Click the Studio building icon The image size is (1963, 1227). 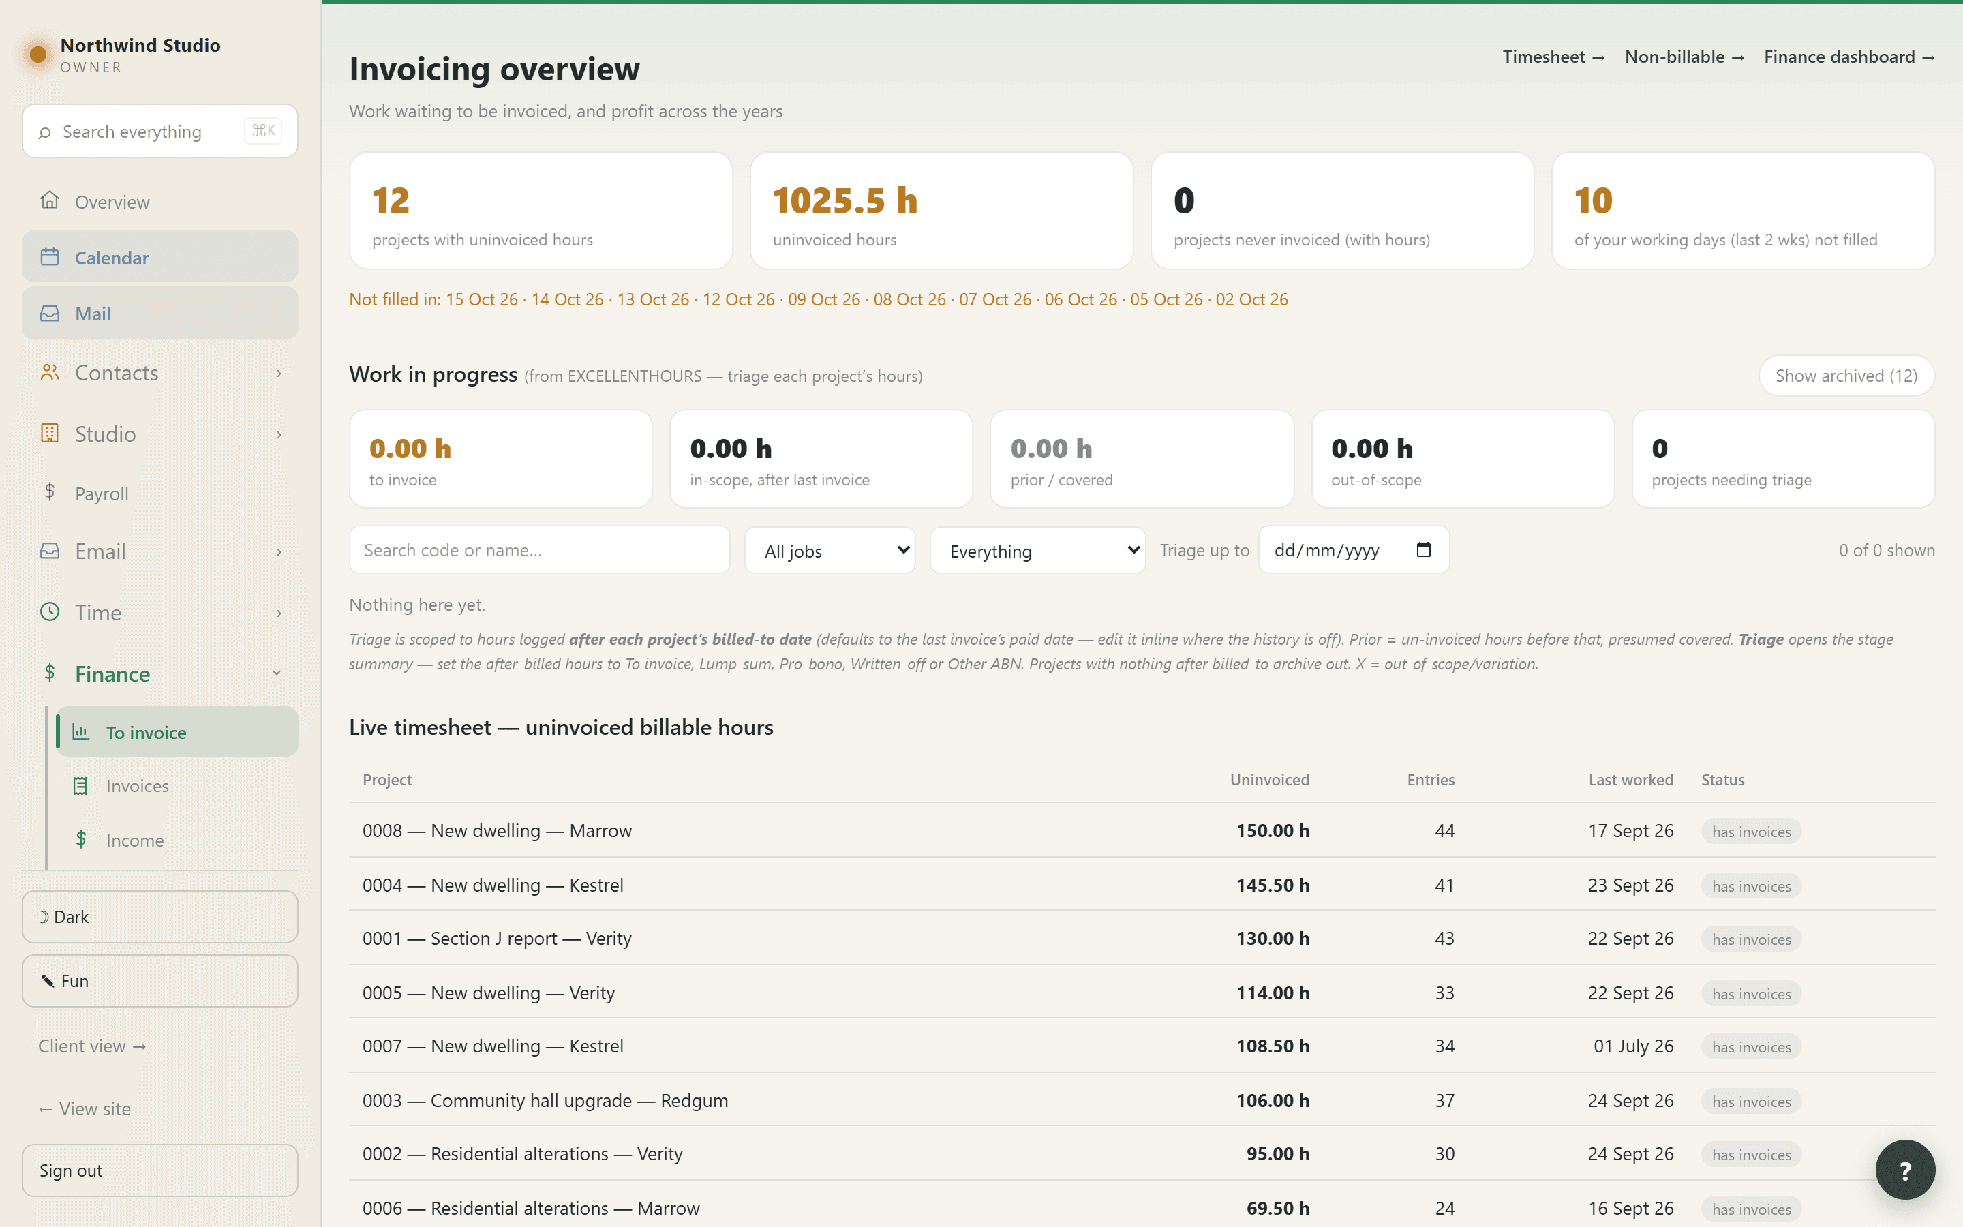pyautogui.click(x=50, y=434)
